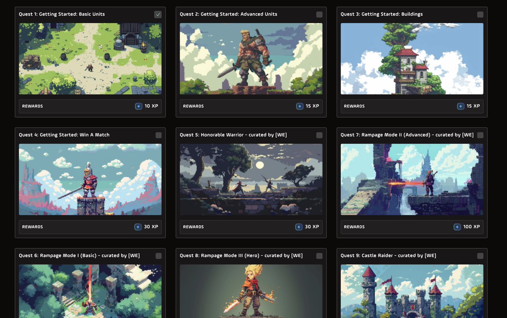507x318 pixels.
Task: Open the Quest 7 ruined bridge thumbnail
Action: pos(412,179)
